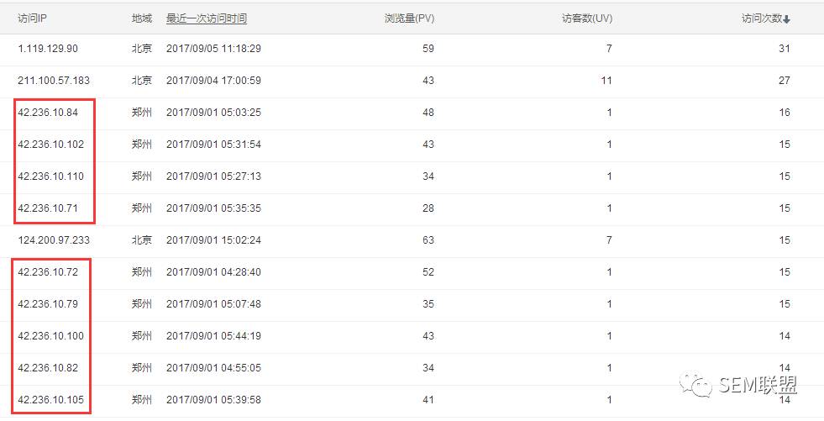Click the 地域 column header
This screenshot has height=421, width=824.
coord(142,18)
